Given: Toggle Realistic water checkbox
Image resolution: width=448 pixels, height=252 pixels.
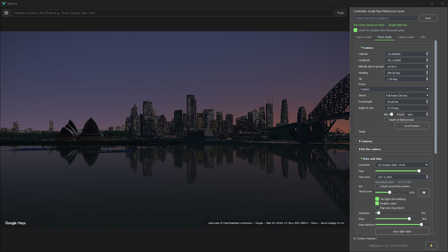Looking at the screenshot, I should (x=377, y=204).
